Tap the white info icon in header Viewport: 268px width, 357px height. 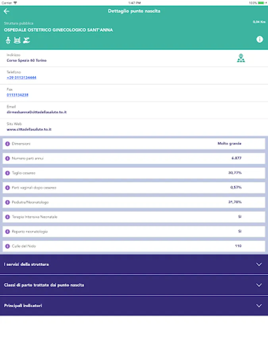(260, 39)
